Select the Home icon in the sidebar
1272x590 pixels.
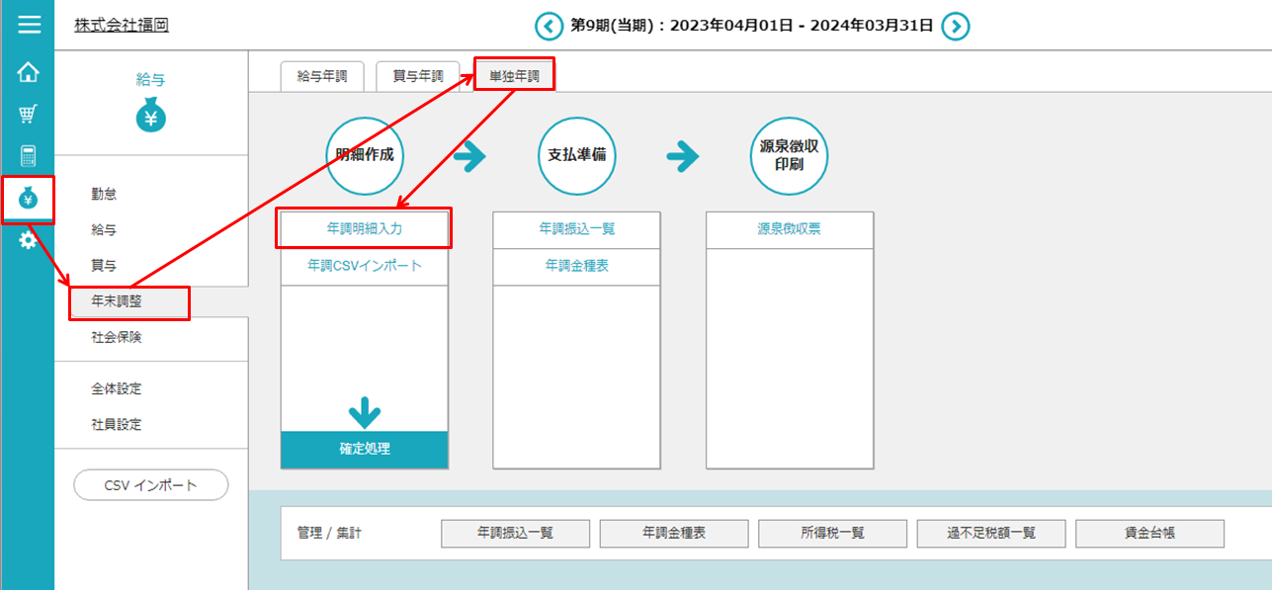click(29, 71)
